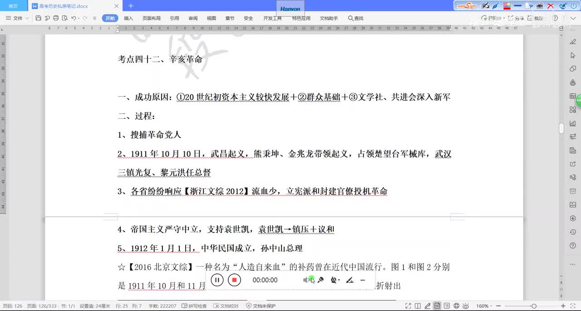Expand the quick access toolbar customize arrow
The height and width of the screenshot is (311, 581).
point(94,19)
